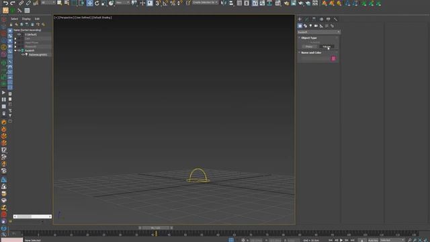Viewport: 430px width, 242px height.
Task: Toggle the Spinner Snap icon
Action: tap(179, 3)
